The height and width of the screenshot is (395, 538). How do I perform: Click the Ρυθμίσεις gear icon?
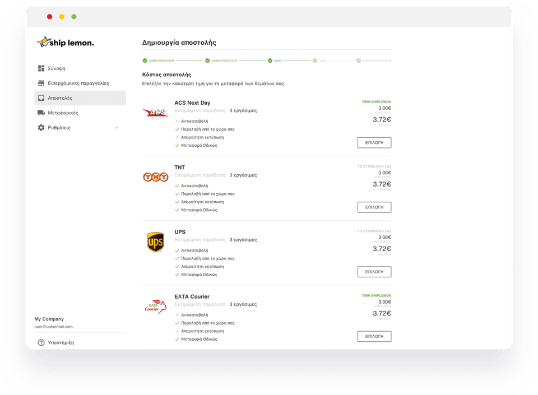pos(41,128)
